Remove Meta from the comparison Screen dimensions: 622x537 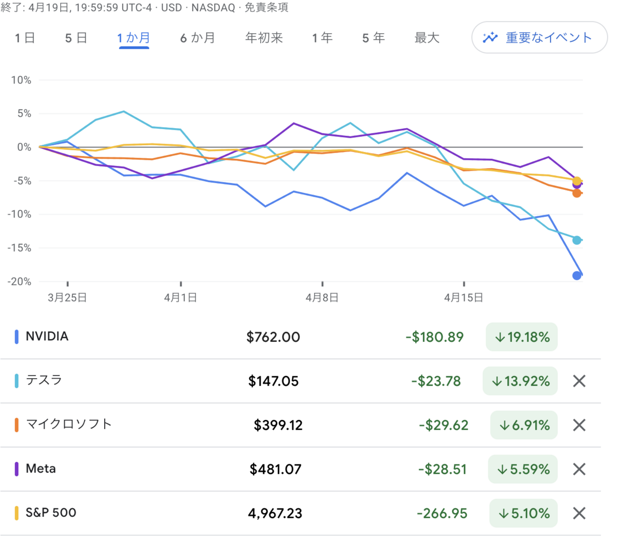pyautogui.click(x=579, y=469)
